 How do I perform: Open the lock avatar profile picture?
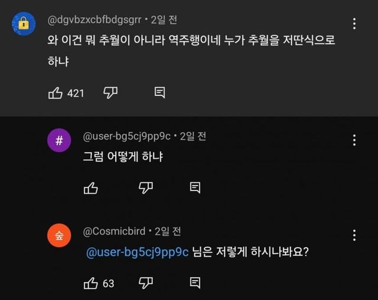click(24, 24)
